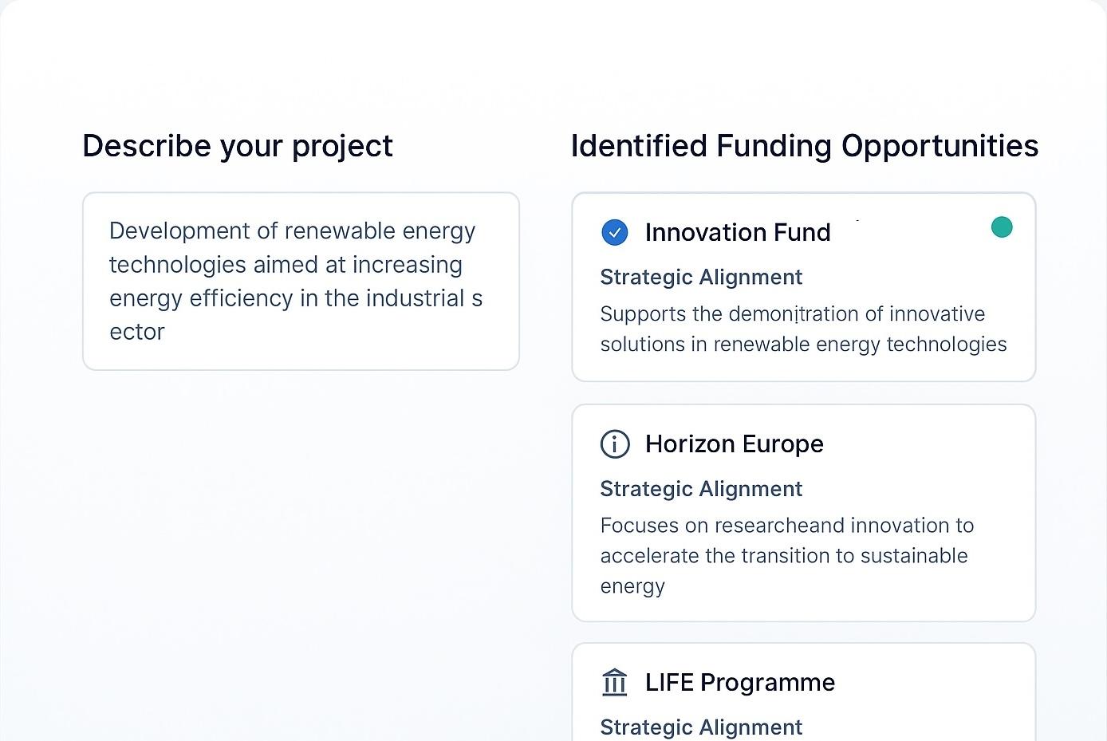Viewport: 1107px width, 741px height.
Task: Select Strategic Alignment label under Innovation Fund
Action: click(x=701, y=277)
